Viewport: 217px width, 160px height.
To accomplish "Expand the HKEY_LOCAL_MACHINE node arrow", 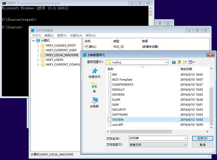I will (38, 55).
